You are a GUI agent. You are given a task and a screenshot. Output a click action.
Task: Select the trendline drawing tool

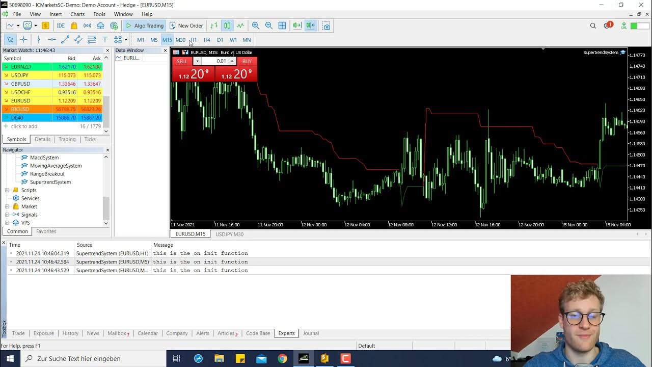pos(65,40)
